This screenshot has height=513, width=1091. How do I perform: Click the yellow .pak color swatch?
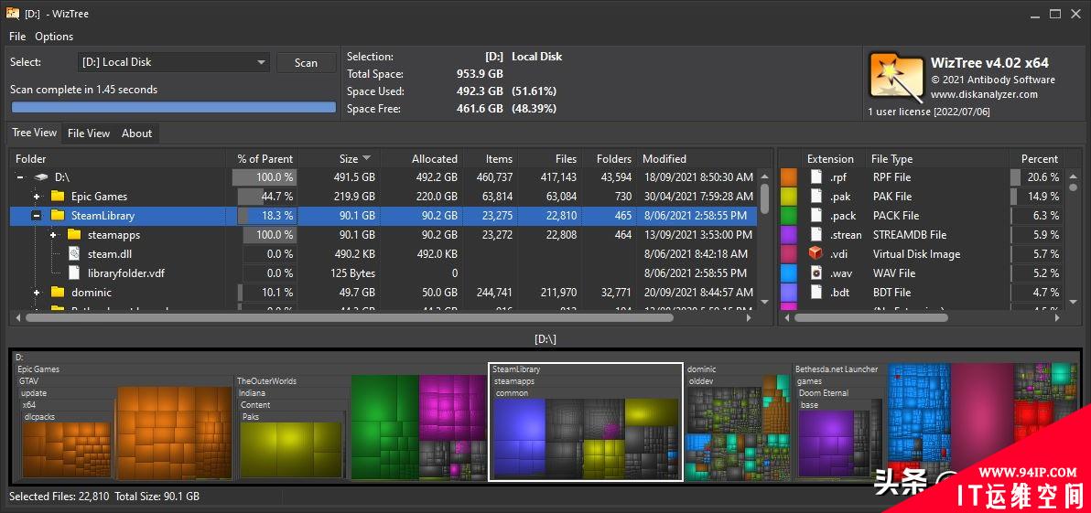click(x=788, y=197)
